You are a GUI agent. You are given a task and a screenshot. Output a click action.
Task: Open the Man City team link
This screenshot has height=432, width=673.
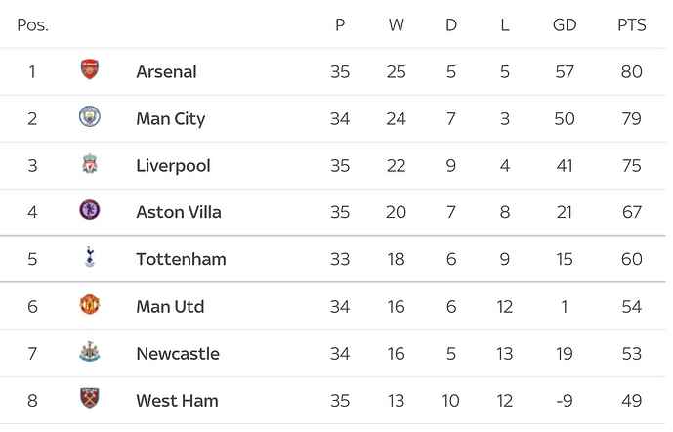pos(170,118)
